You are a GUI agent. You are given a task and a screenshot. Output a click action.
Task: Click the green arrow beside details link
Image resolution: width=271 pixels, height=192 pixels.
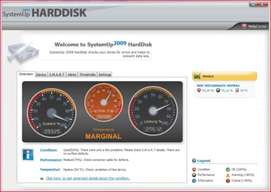[x=42, y=178]
